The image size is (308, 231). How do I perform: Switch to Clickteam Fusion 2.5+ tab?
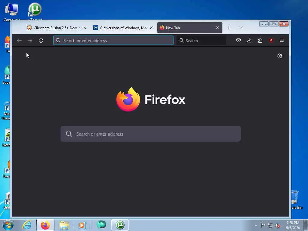57,28
